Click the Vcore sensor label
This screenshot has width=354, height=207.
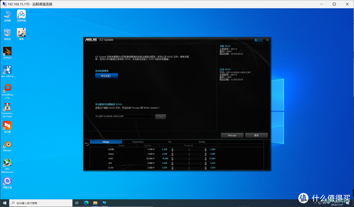tap(111, 154)
